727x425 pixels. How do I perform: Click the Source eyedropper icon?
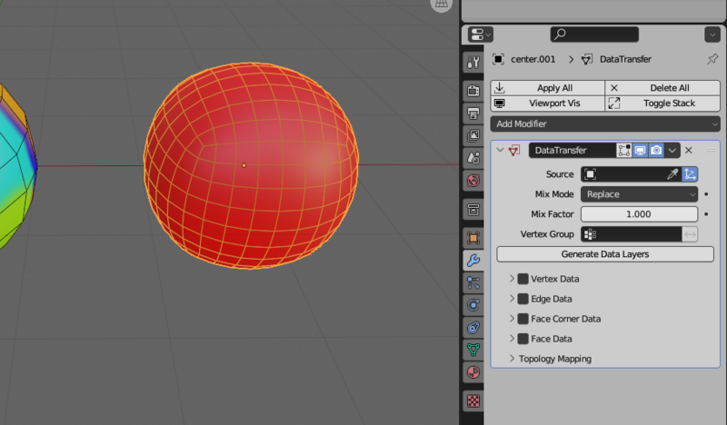tap(673, 174)
